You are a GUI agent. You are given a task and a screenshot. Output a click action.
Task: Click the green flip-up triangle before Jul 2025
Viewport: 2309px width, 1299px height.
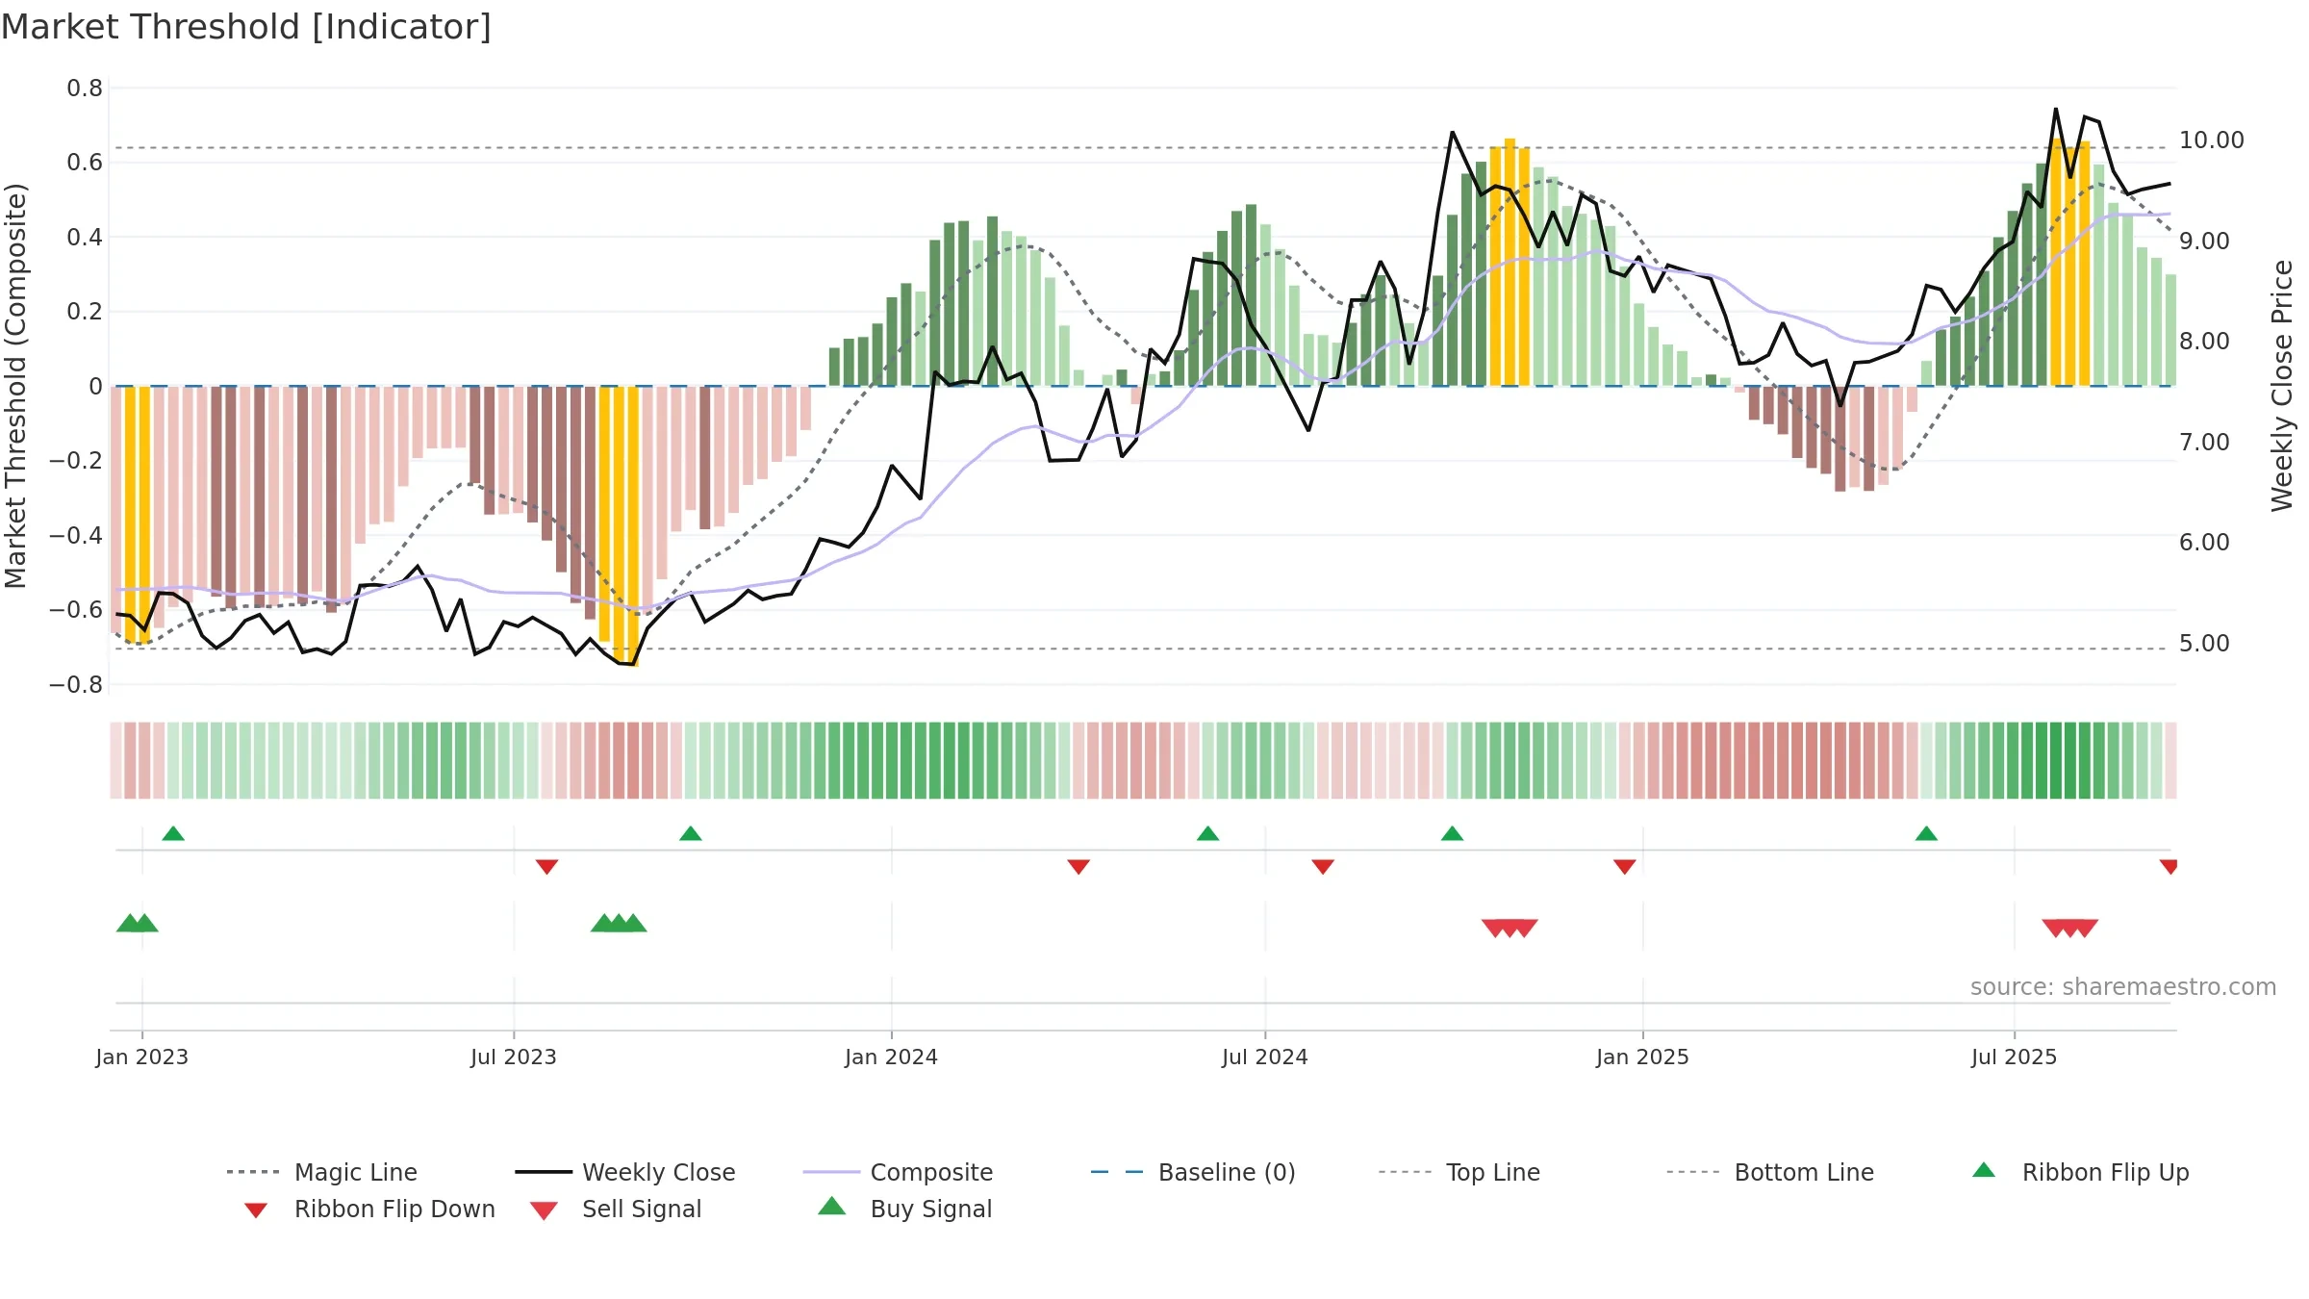tap(1926, 833)
